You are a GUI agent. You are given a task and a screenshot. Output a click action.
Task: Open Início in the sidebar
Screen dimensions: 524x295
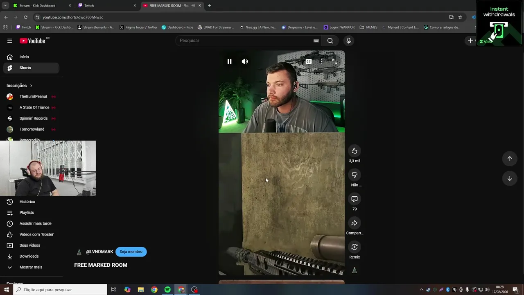click(31, 57)
